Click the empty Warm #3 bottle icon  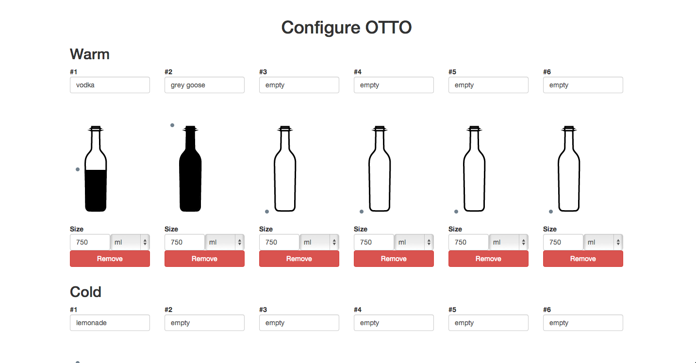click(x=285, y=168)
